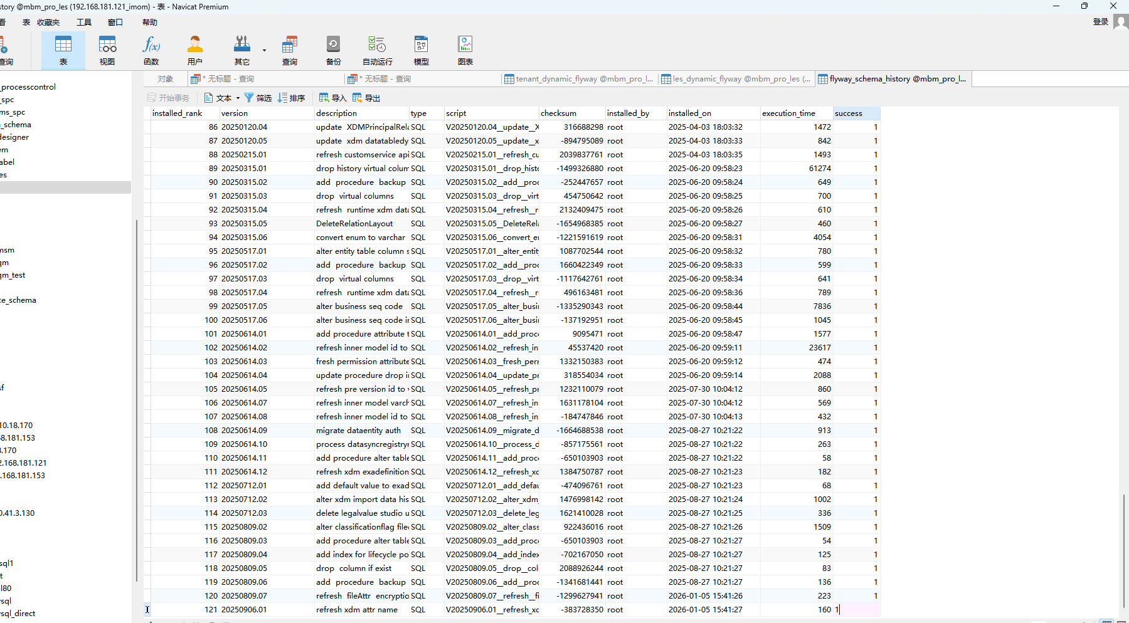The image size is (1129, 623).
Task: Select the 备份 (Backup) toolbar icon
Action: point(333,50)
